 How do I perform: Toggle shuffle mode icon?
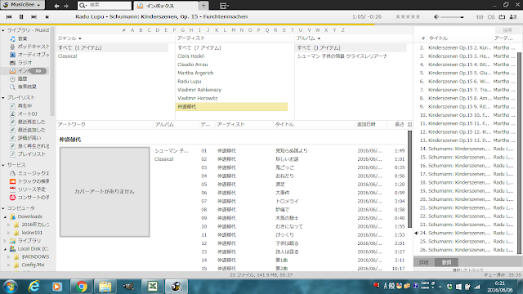(x=513, y=16)
